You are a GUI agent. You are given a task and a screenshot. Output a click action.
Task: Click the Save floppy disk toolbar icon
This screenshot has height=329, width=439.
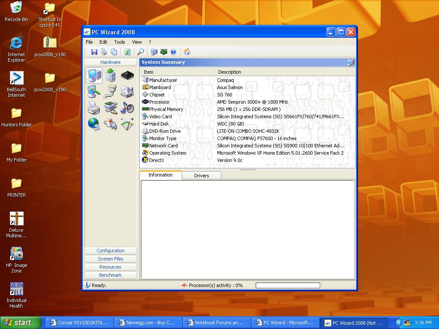94,52
